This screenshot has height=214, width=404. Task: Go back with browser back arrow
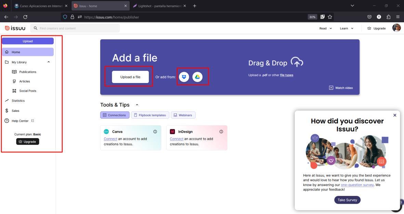6,17
